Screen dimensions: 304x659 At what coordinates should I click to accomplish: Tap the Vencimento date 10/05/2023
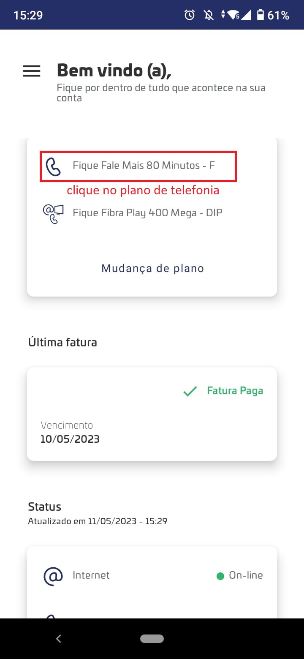pos(70,439)
